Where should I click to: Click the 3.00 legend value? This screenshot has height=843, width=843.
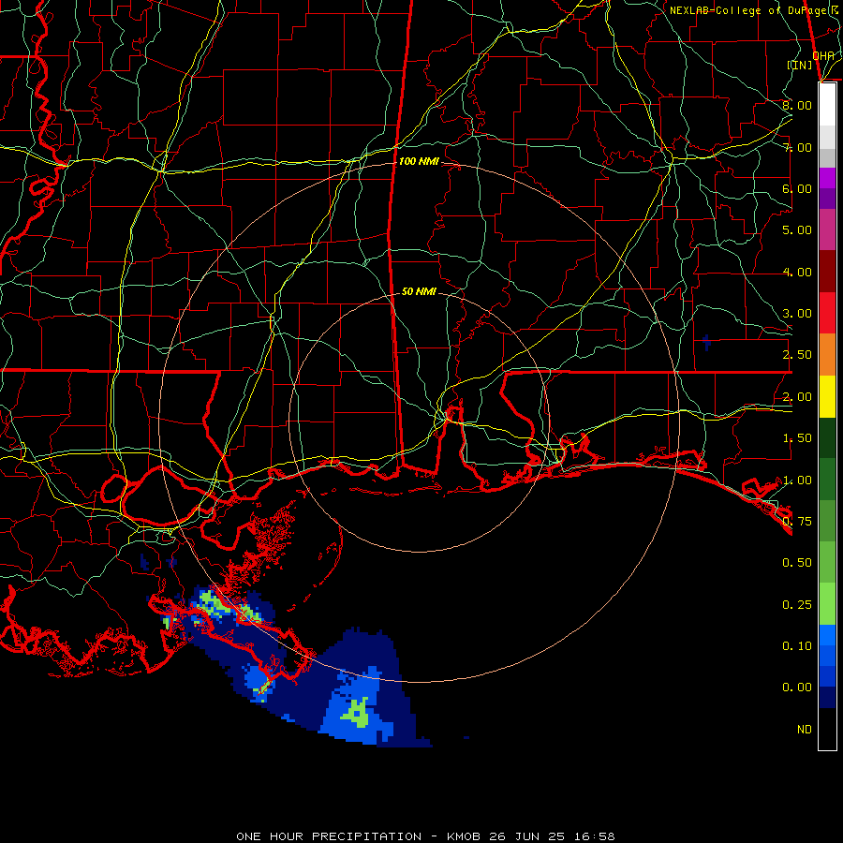pyautogui.click(x=797, y=314)
